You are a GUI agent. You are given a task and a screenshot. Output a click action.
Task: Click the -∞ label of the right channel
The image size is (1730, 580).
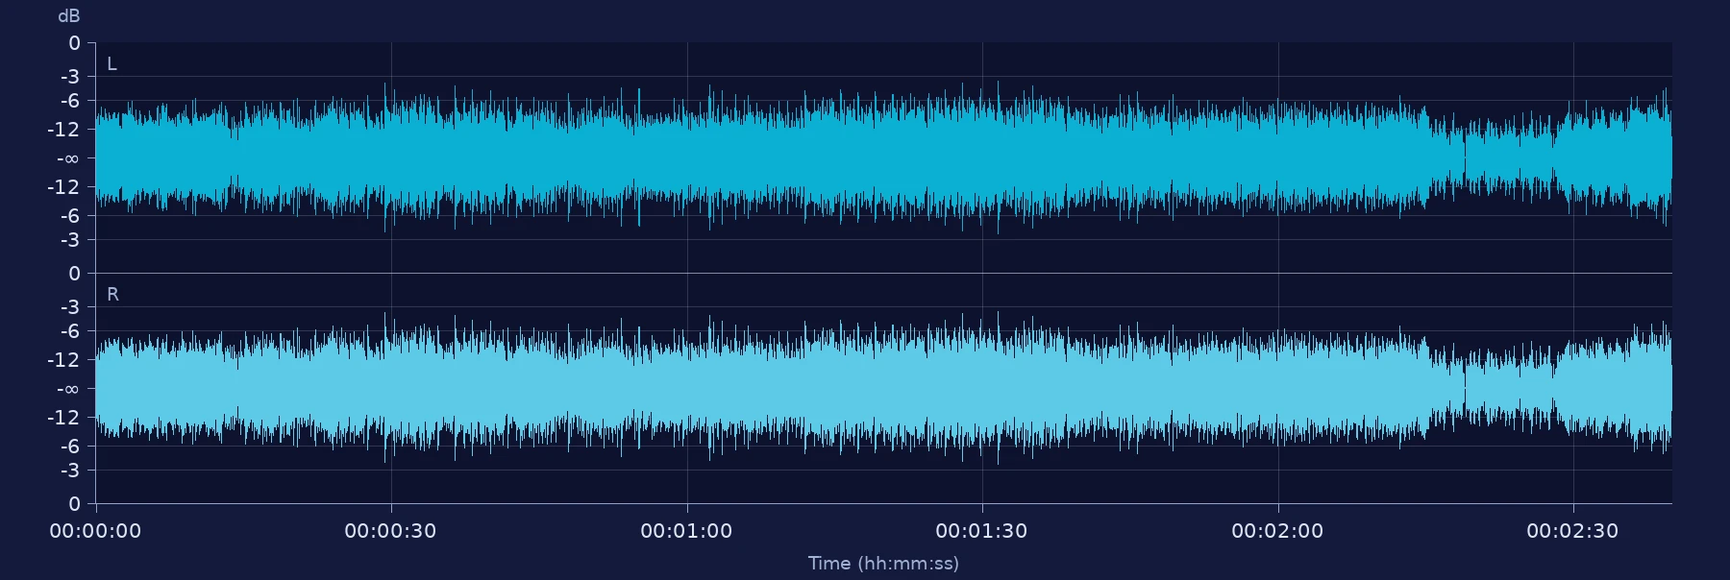pos(68,389)
